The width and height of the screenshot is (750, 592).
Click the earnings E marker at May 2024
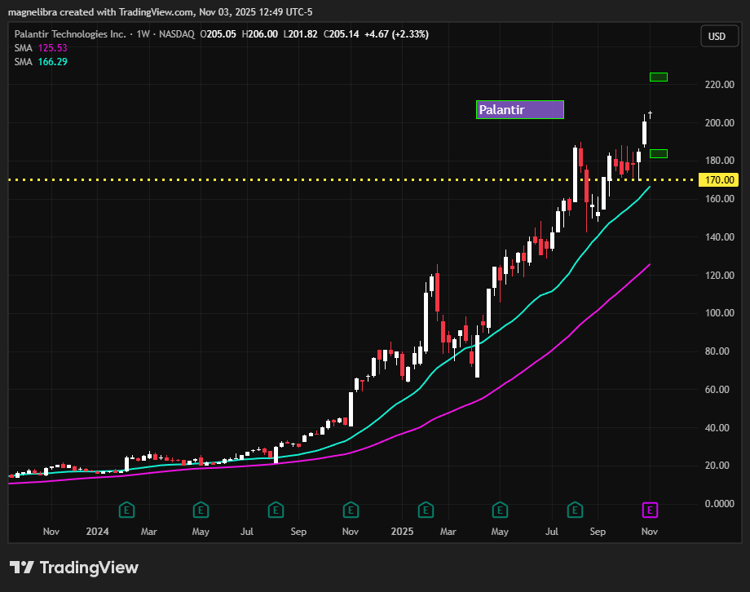(x=201, y=510)
